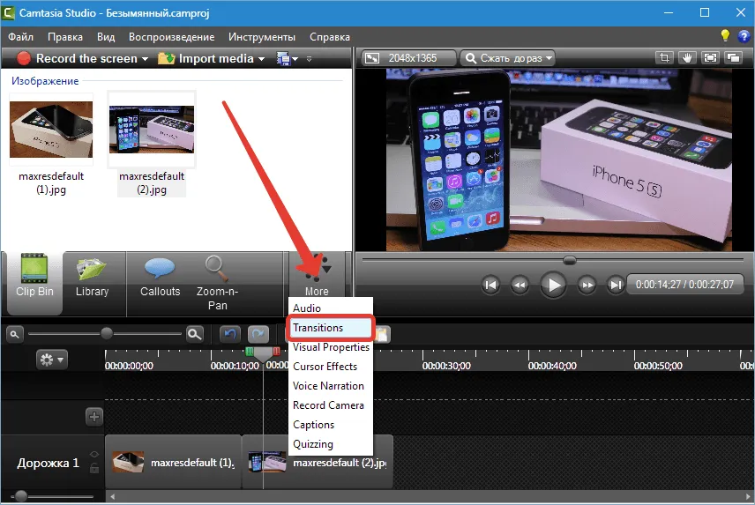Select Transitions in the More menu
The image size is (755, 505).
[330, 328]
